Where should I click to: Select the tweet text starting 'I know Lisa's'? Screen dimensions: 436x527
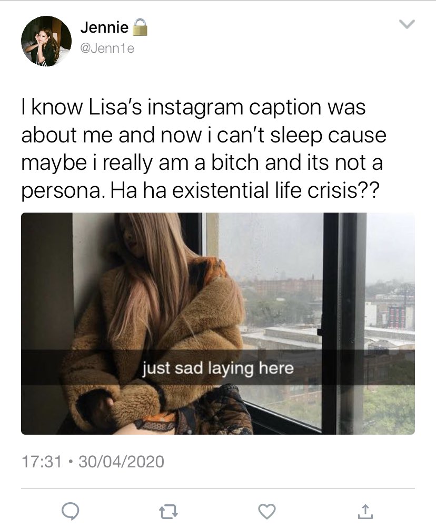204,148
